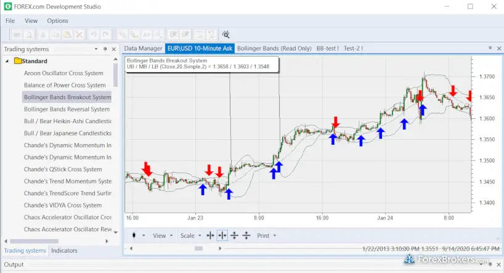This screenshot has width=504, height=273.
Task: Select the EUR\USD 10-Minute Ask tab
Action: click(200, 48)
